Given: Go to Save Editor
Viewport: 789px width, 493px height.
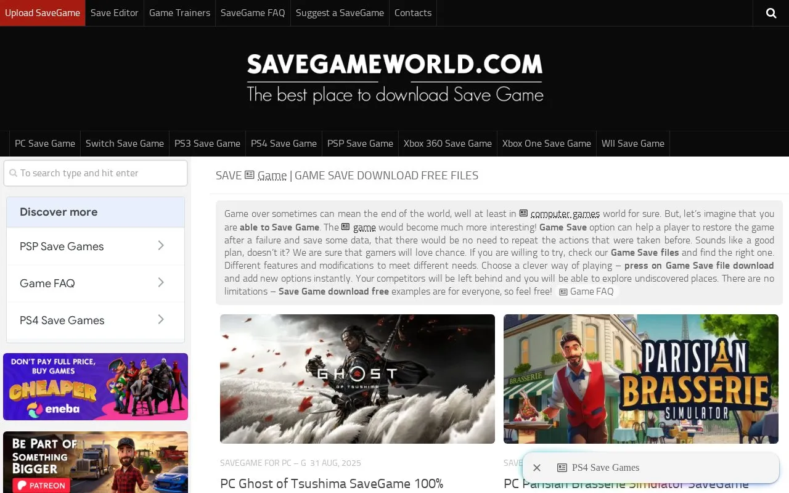Looking at the screenshot, I should point(115,13).
